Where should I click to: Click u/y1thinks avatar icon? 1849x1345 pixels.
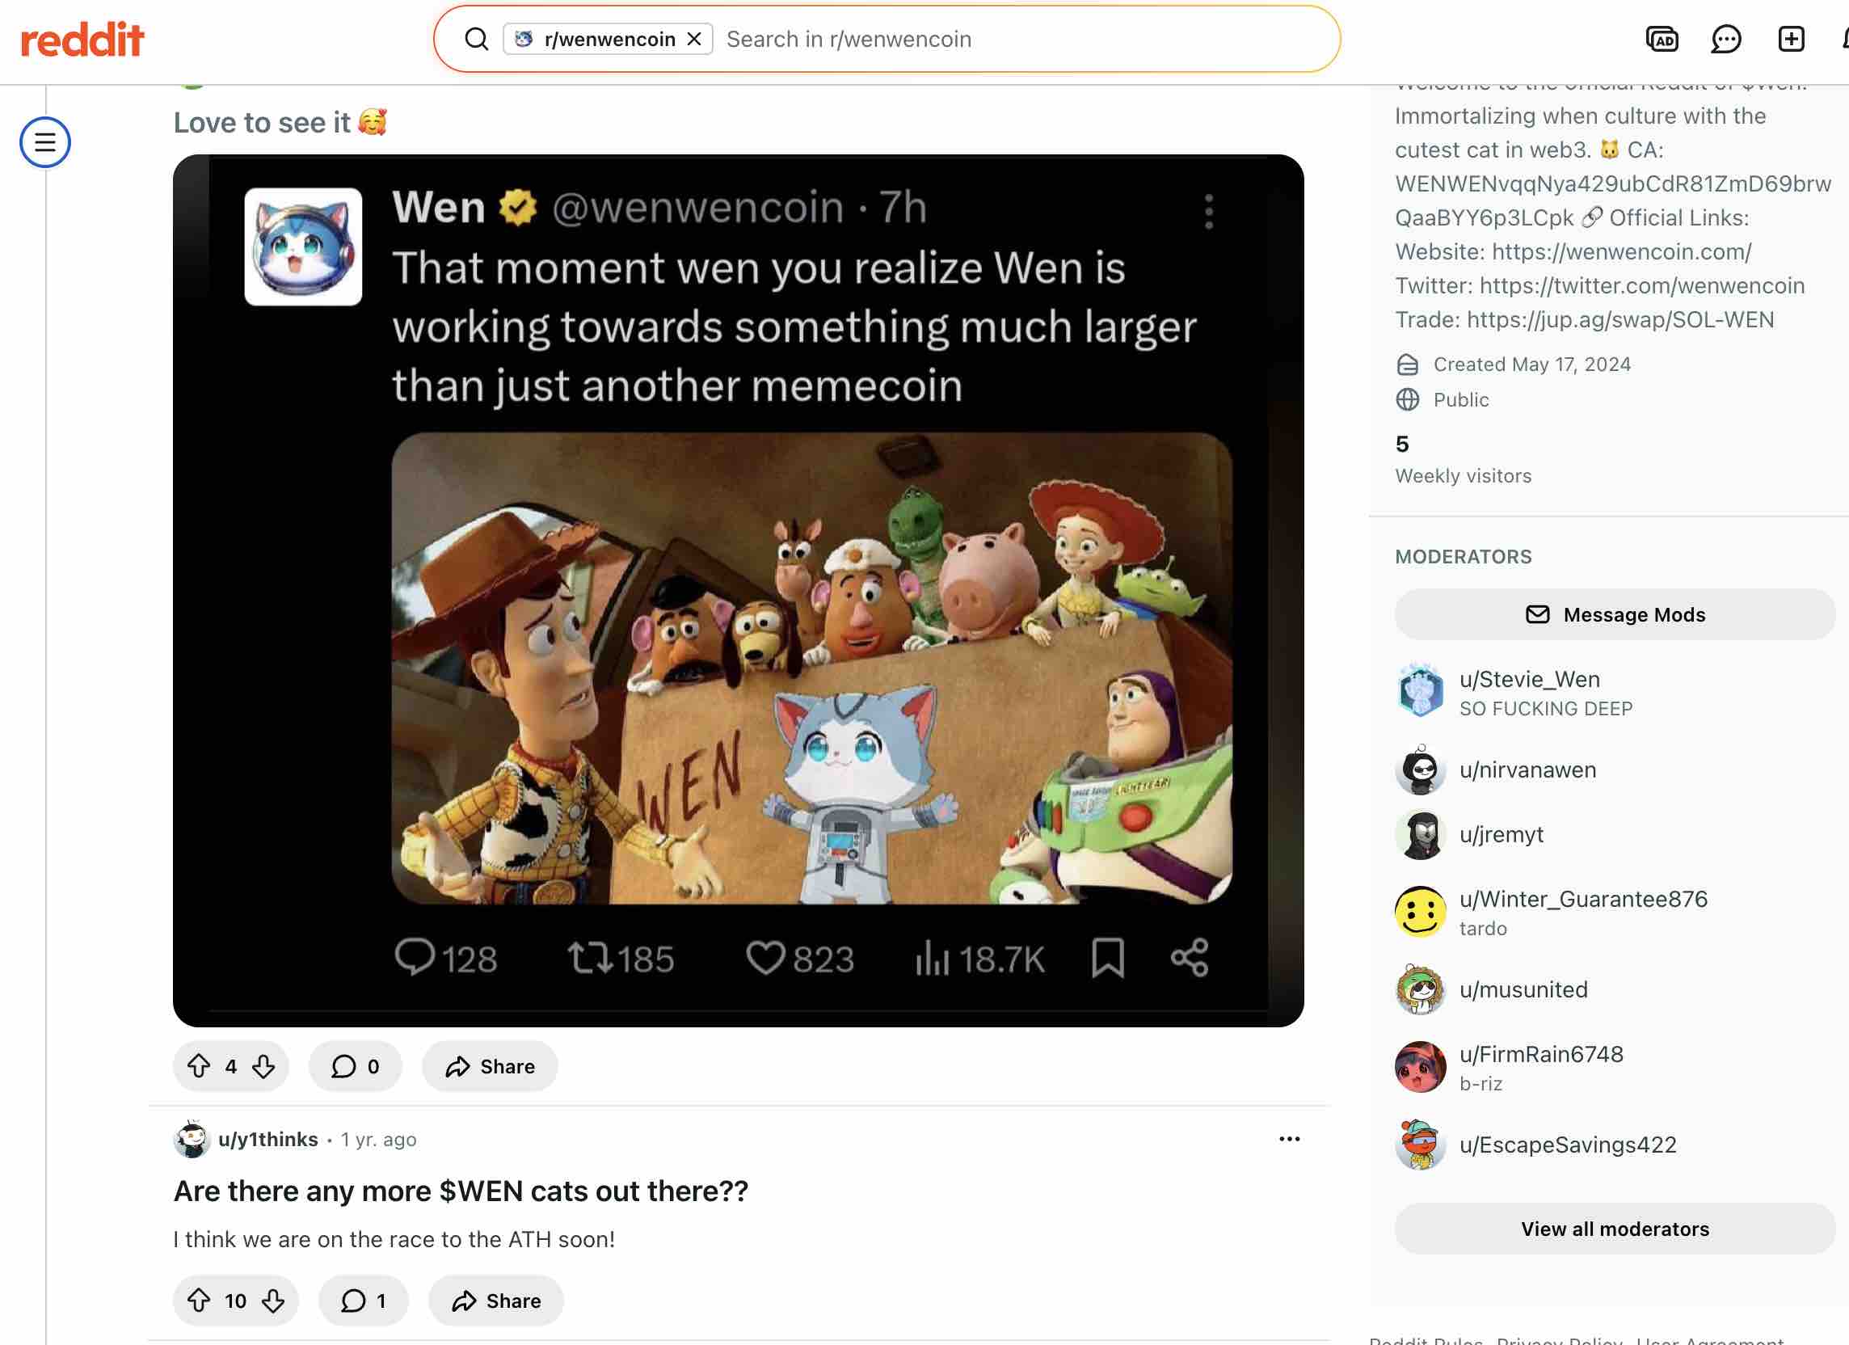[192, 1140]
